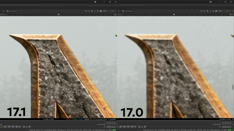
Task: Click the track lock/marker icon in left viewer
Action: [x=8, y=11]
